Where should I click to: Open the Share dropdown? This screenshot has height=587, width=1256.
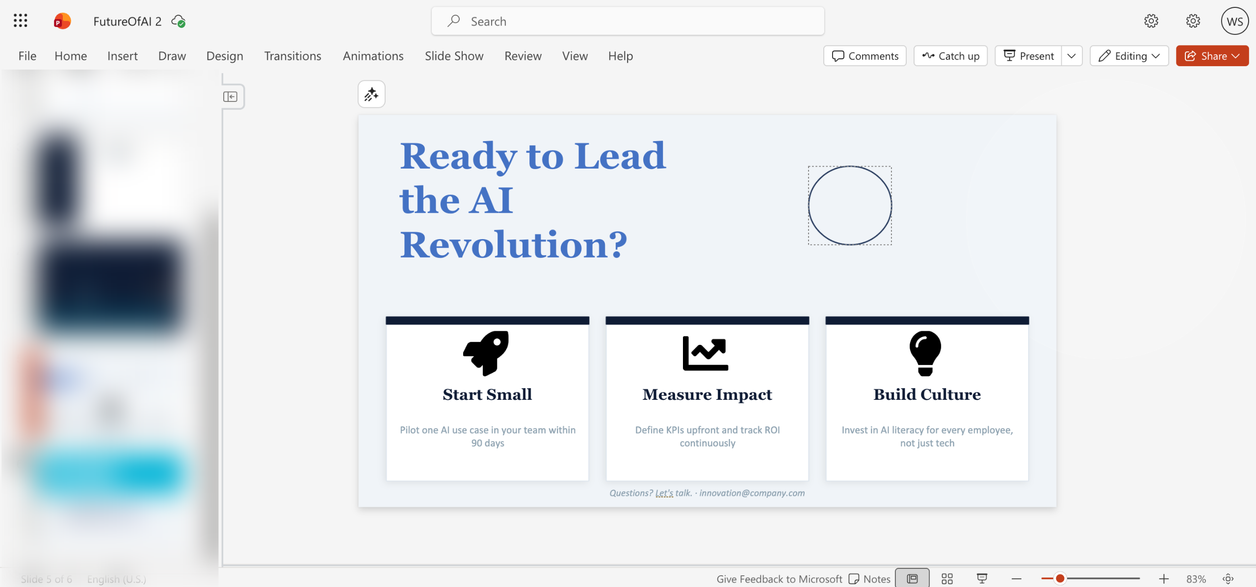(1212, 56)
